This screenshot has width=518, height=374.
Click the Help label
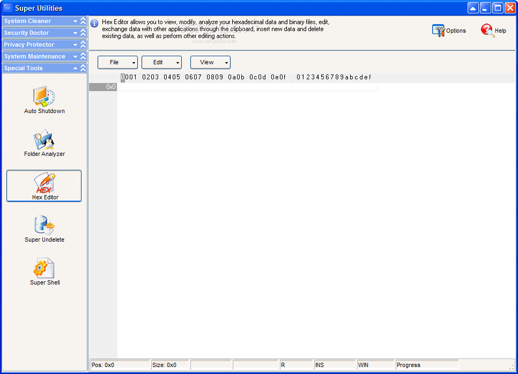tap(500, 31)
